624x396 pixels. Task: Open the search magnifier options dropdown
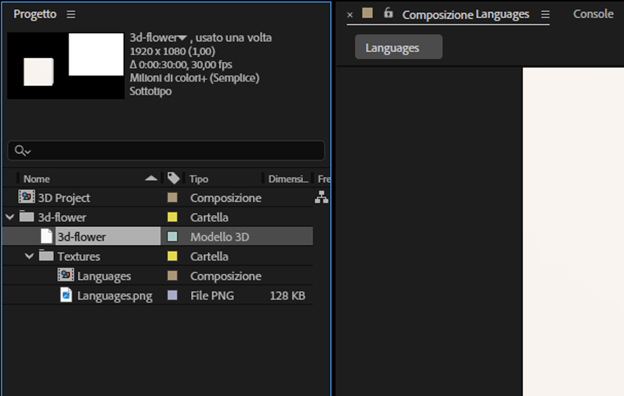(23, 151)
